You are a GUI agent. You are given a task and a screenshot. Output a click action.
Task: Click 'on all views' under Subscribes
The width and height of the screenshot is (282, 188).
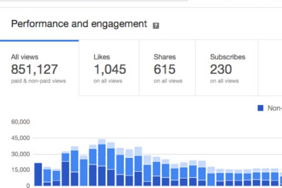pos(224,81)
